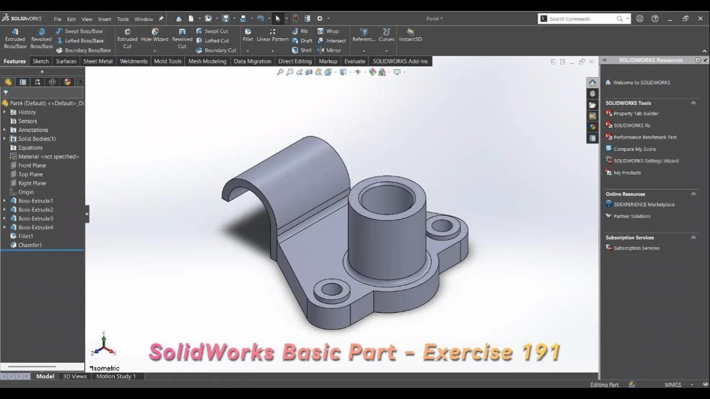The width and height of the screenshot is (710, 399).
Task: Open the Hole Wizard tool
Action: 155,35
